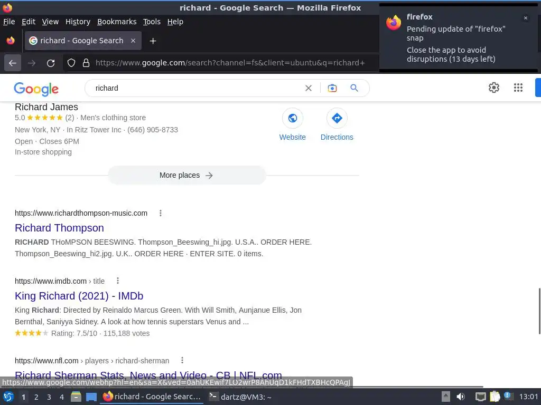
Task: Open the Richard James place listing
Action: pos(46,107)
